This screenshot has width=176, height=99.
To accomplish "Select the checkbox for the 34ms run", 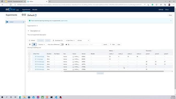I will [29, 64].
